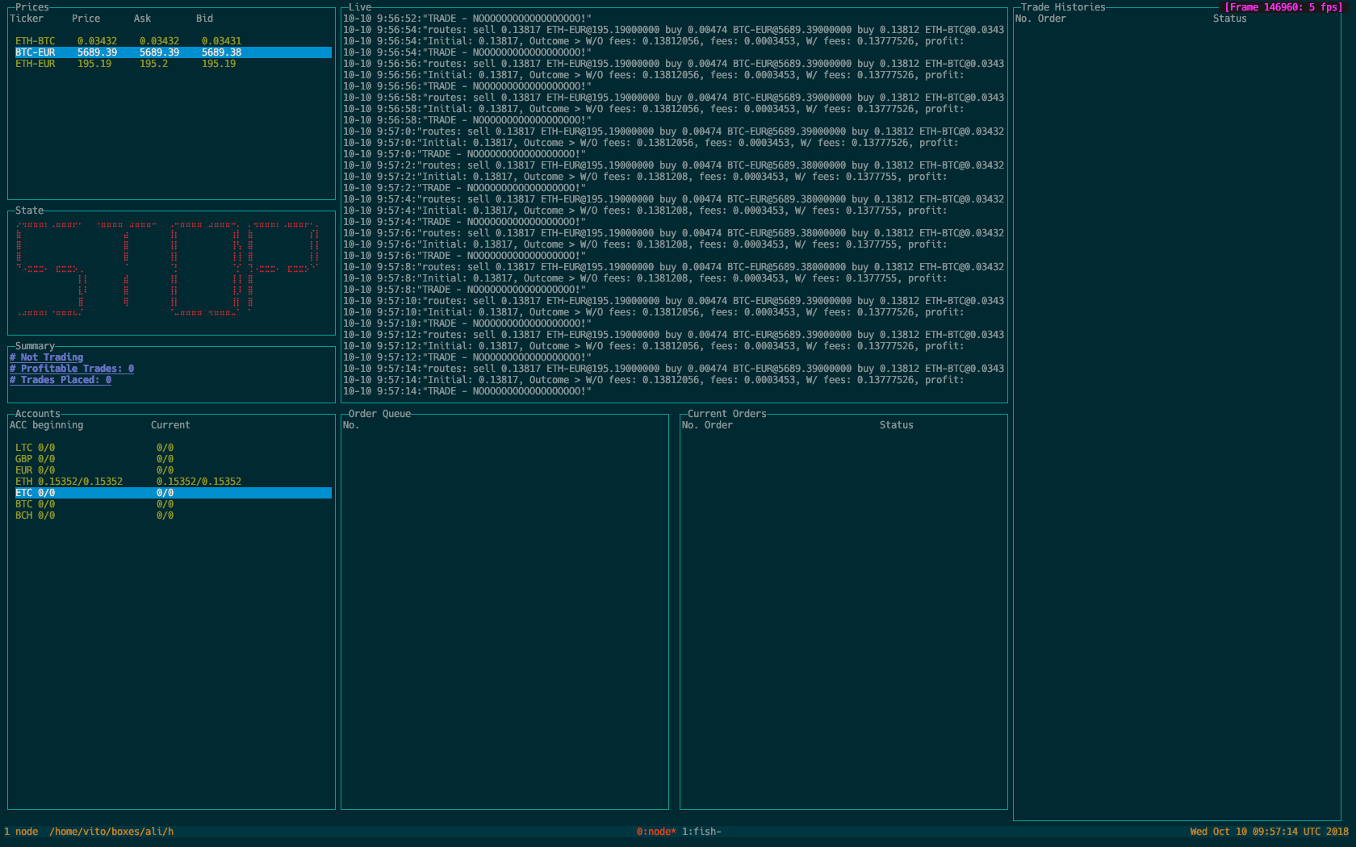Click the State panel title

coord(30,211)
